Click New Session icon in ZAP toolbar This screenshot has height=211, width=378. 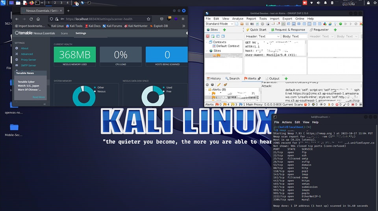coord(237,24)
